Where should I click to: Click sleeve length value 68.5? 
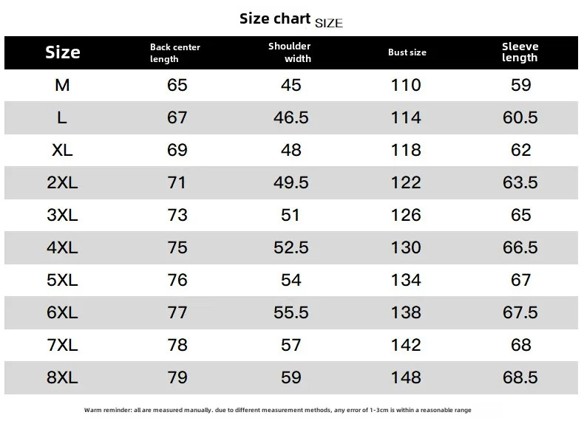click(x=520, y=377)
